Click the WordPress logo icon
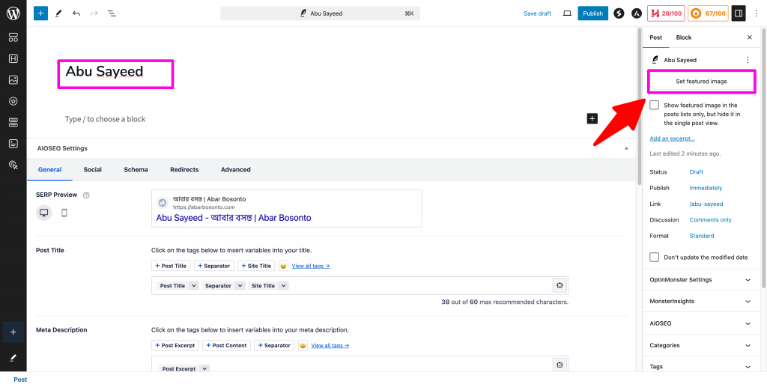The width and height of the screenshot is (767, 387). [13, 13]
